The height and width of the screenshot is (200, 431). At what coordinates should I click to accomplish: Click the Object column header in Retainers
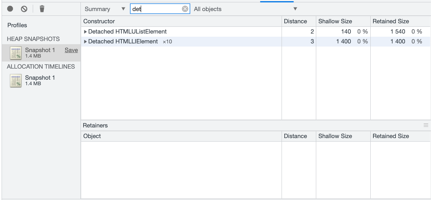tap(181, 136)
